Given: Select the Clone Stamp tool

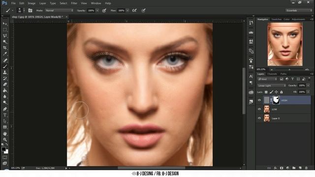Looking at the screenshot, I should coord(5,72).
